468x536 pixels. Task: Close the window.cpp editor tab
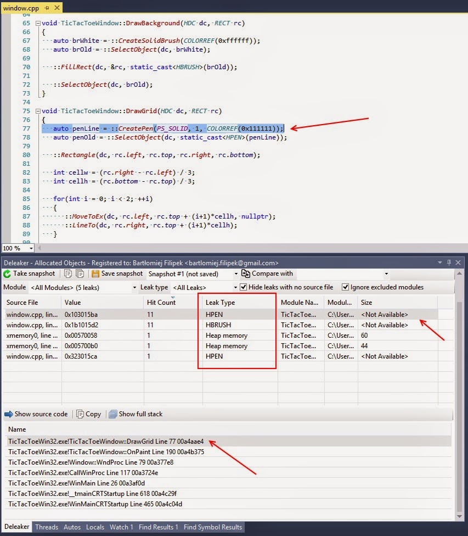click(56, 8)
